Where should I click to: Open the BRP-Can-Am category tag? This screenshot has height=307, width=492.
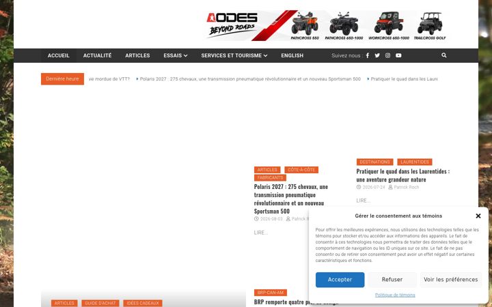click(x=270, y=293)
